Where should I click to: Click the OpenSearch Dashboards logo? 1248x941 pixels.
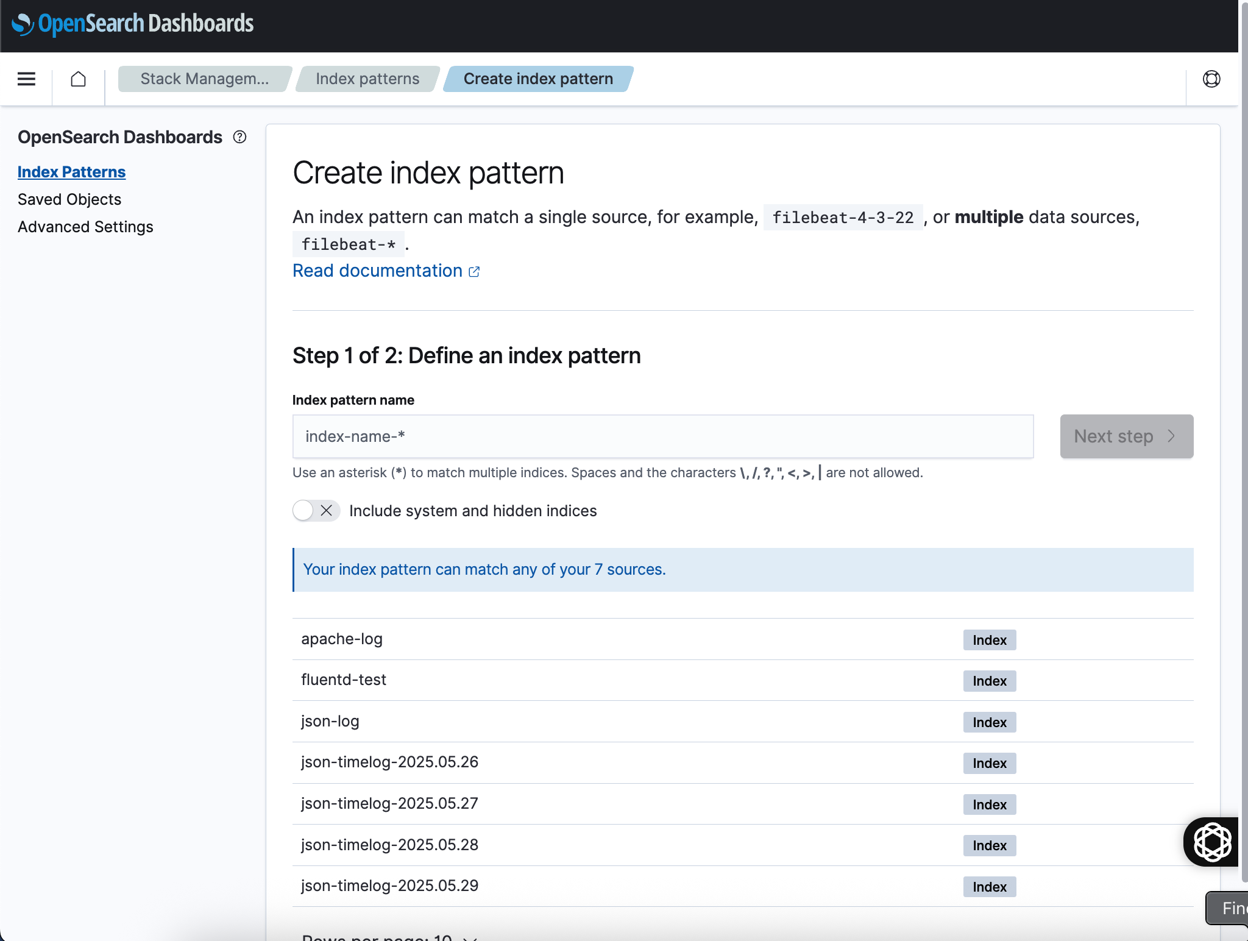[x=132, y=24]
